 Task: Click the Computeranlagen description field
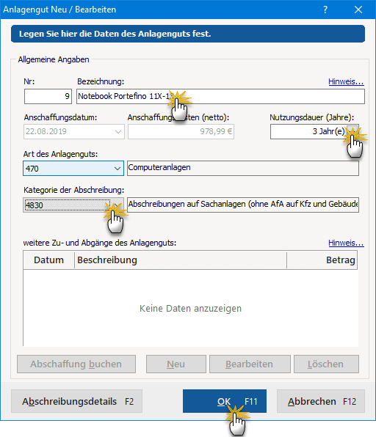243,169
